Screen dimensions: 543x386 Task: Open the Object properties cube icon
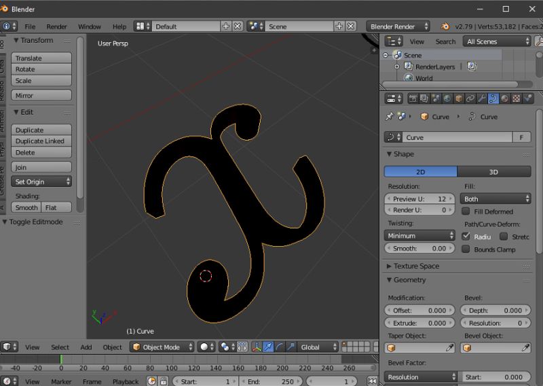[459, 99]
